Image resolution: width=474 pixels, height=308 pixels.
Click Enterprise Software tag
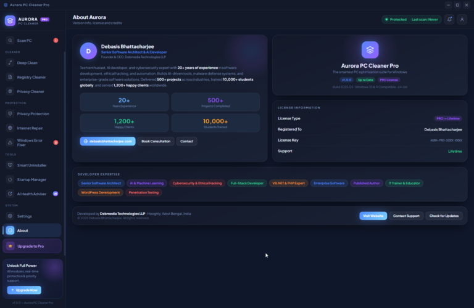(x=329, y=183)
